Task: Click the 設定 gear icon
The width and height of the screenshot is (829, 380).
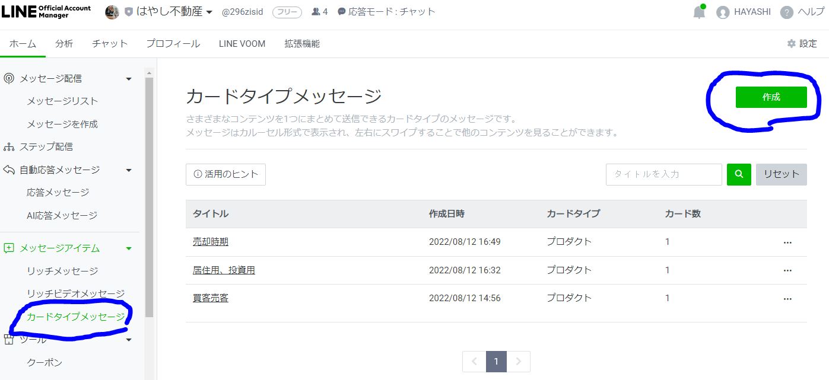Action: pyautogui.click(x=791, y=44)
